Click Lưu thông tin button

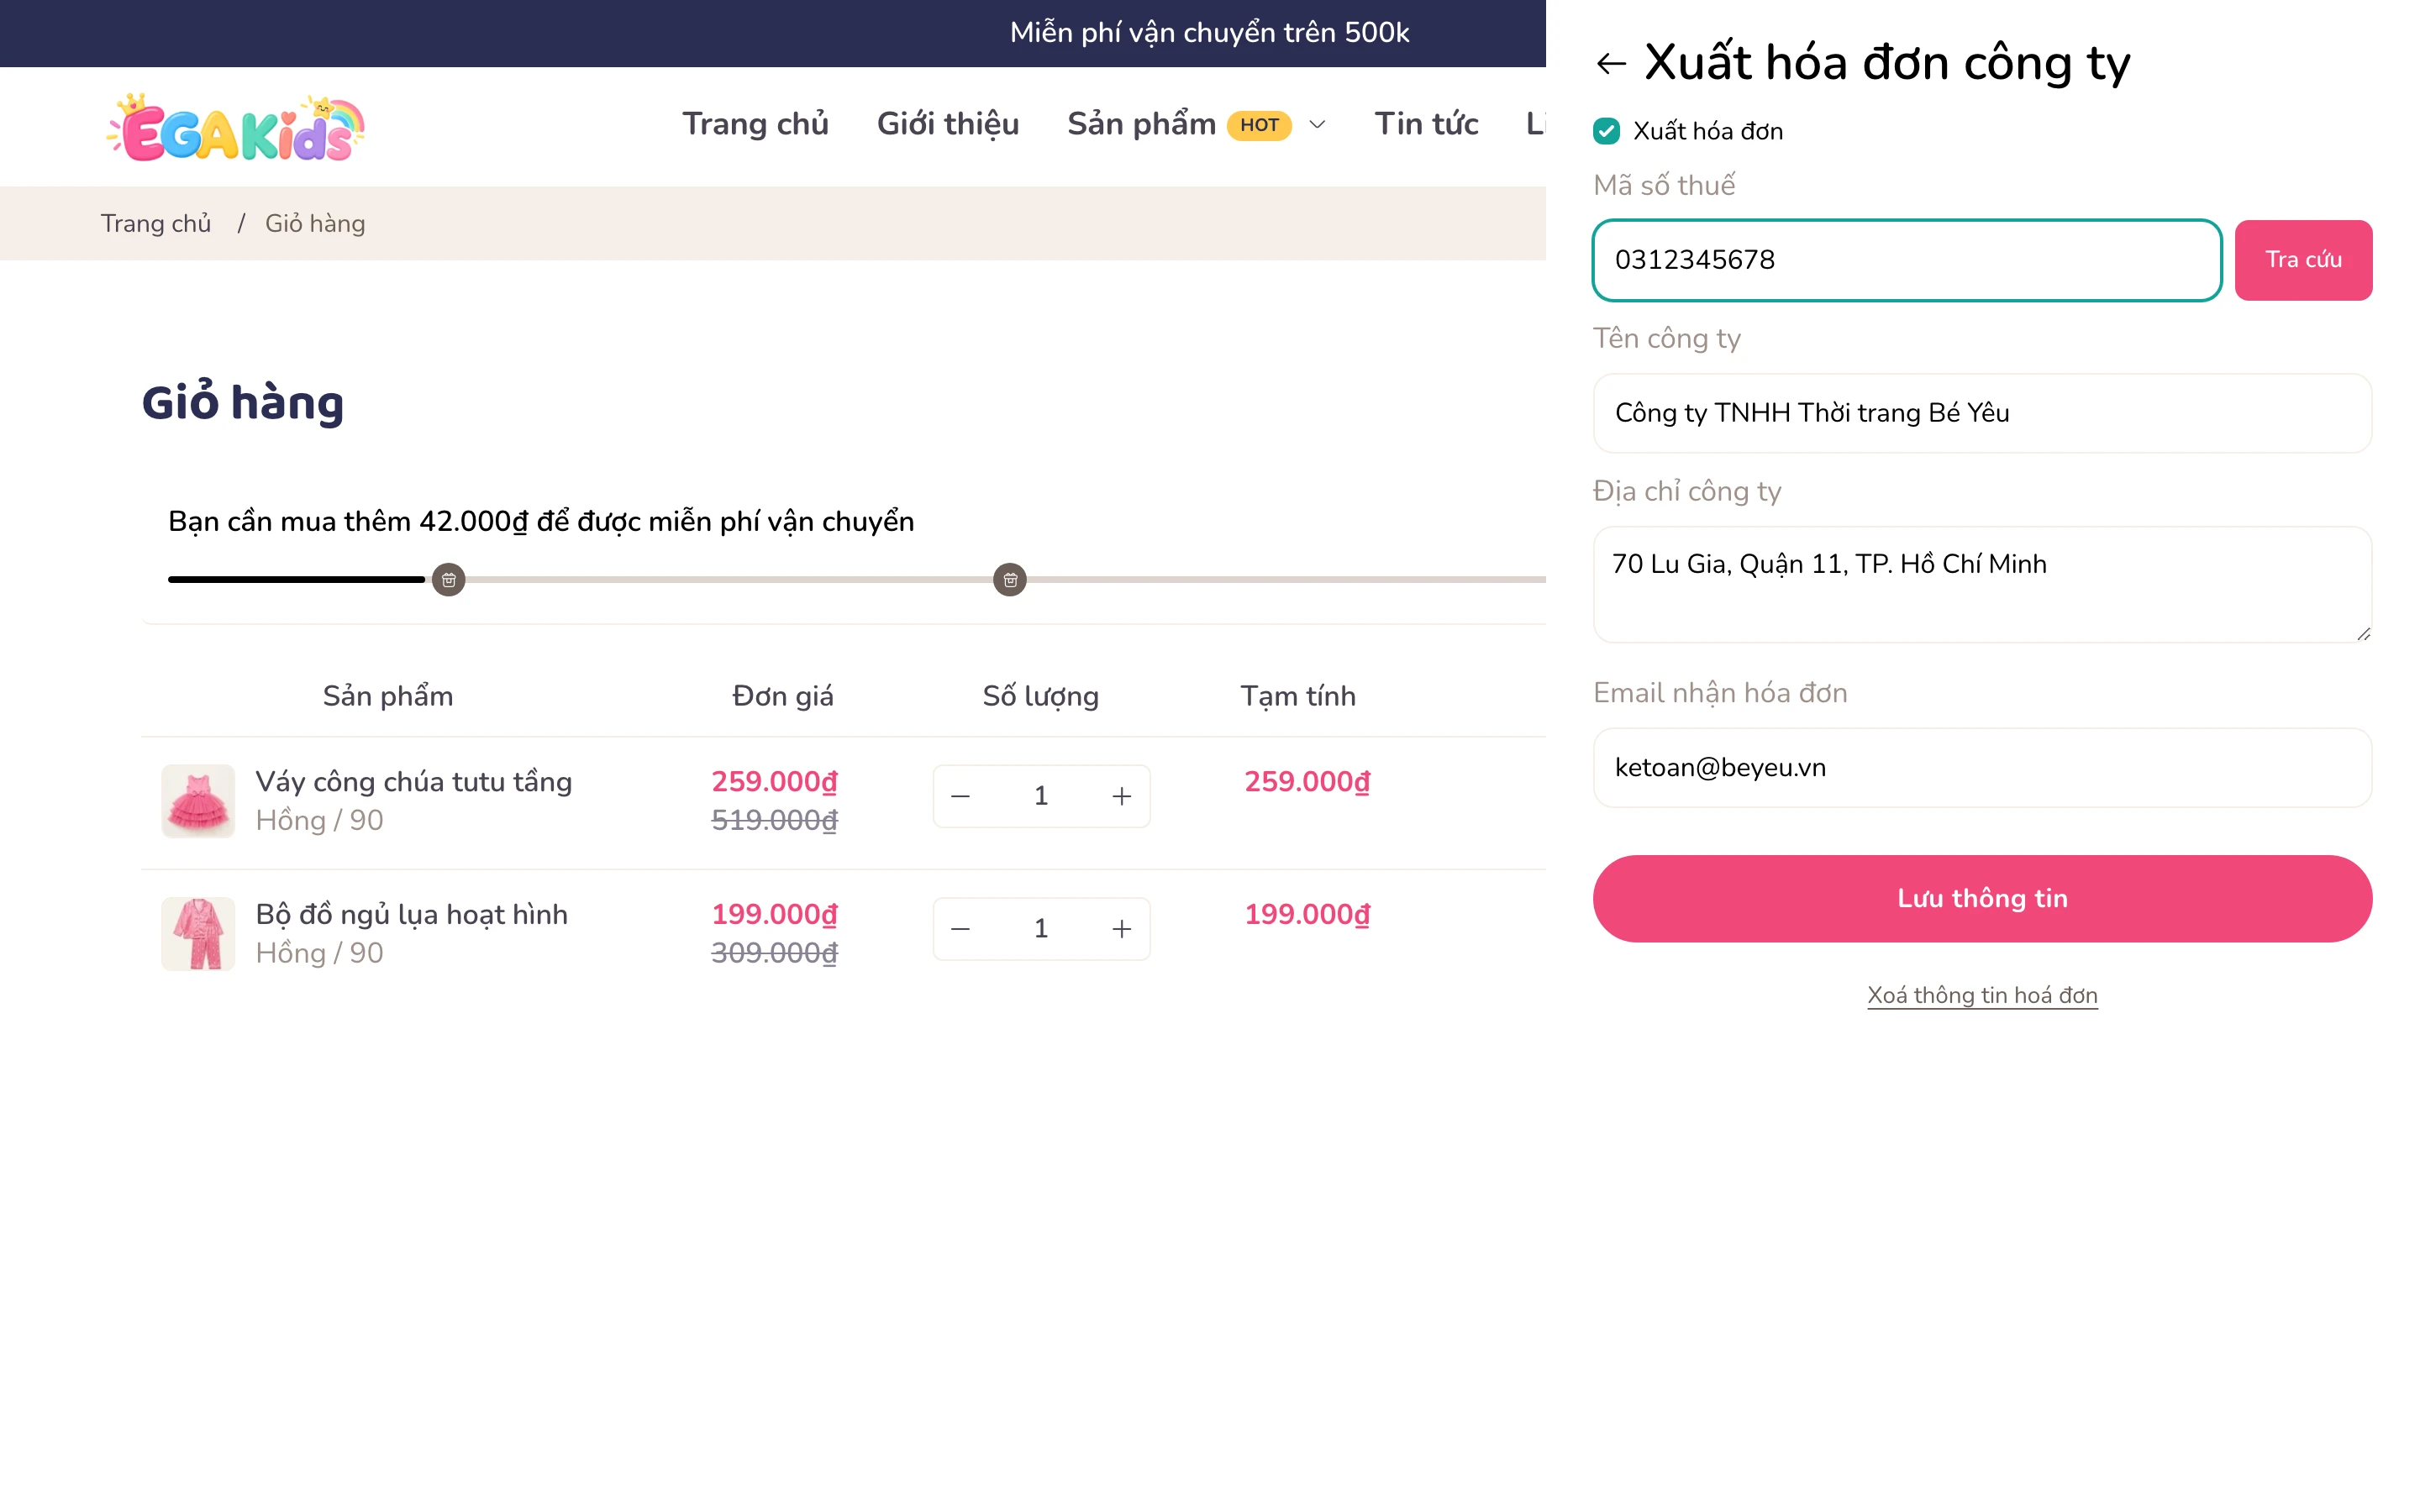[1982, 898]
